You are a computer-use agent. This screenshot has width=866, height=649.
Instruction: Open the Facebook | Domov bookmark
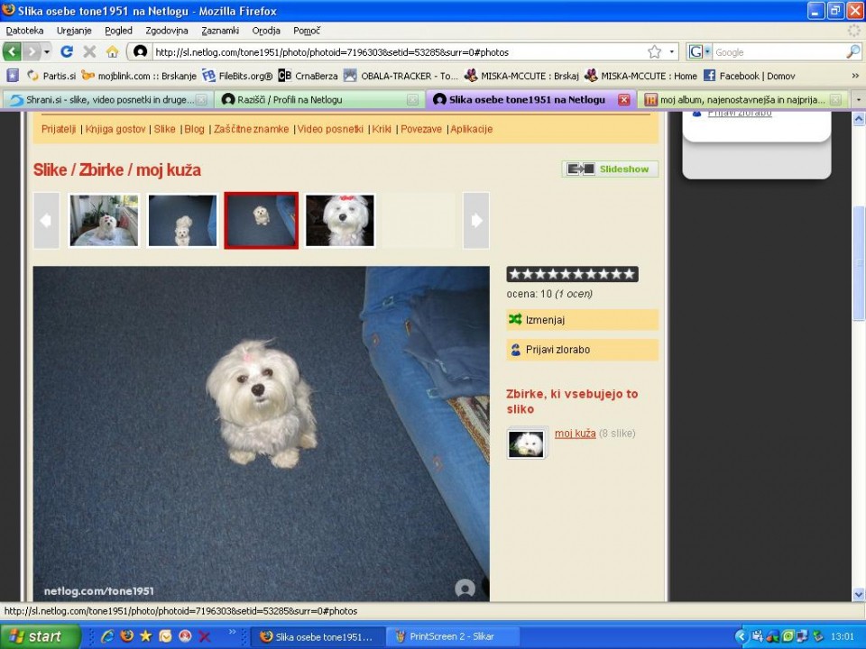click(749, 76)
